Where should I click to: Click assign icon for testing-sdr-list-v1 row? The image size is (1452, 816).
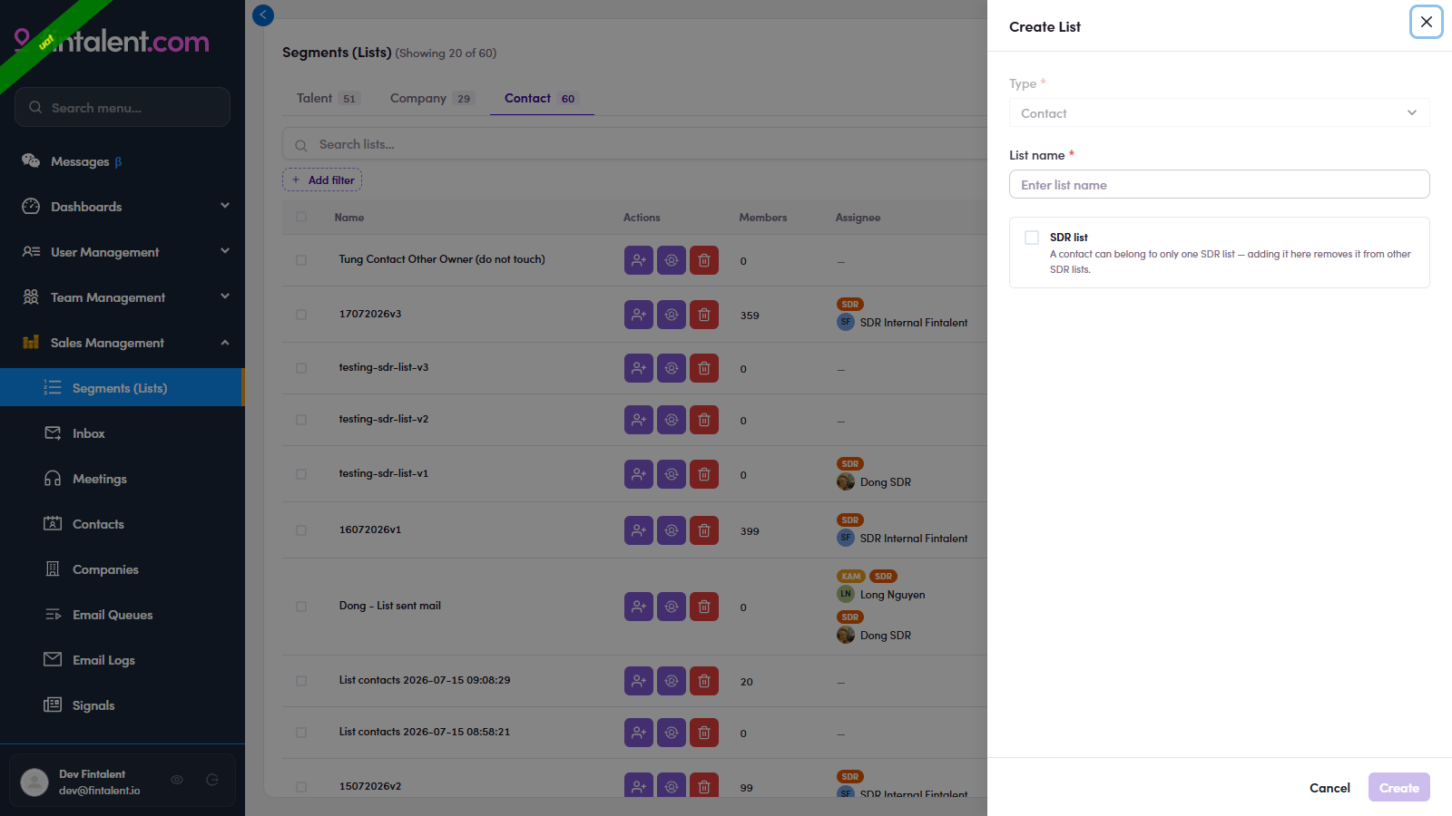pyautogui.click(x=672, y=474)
